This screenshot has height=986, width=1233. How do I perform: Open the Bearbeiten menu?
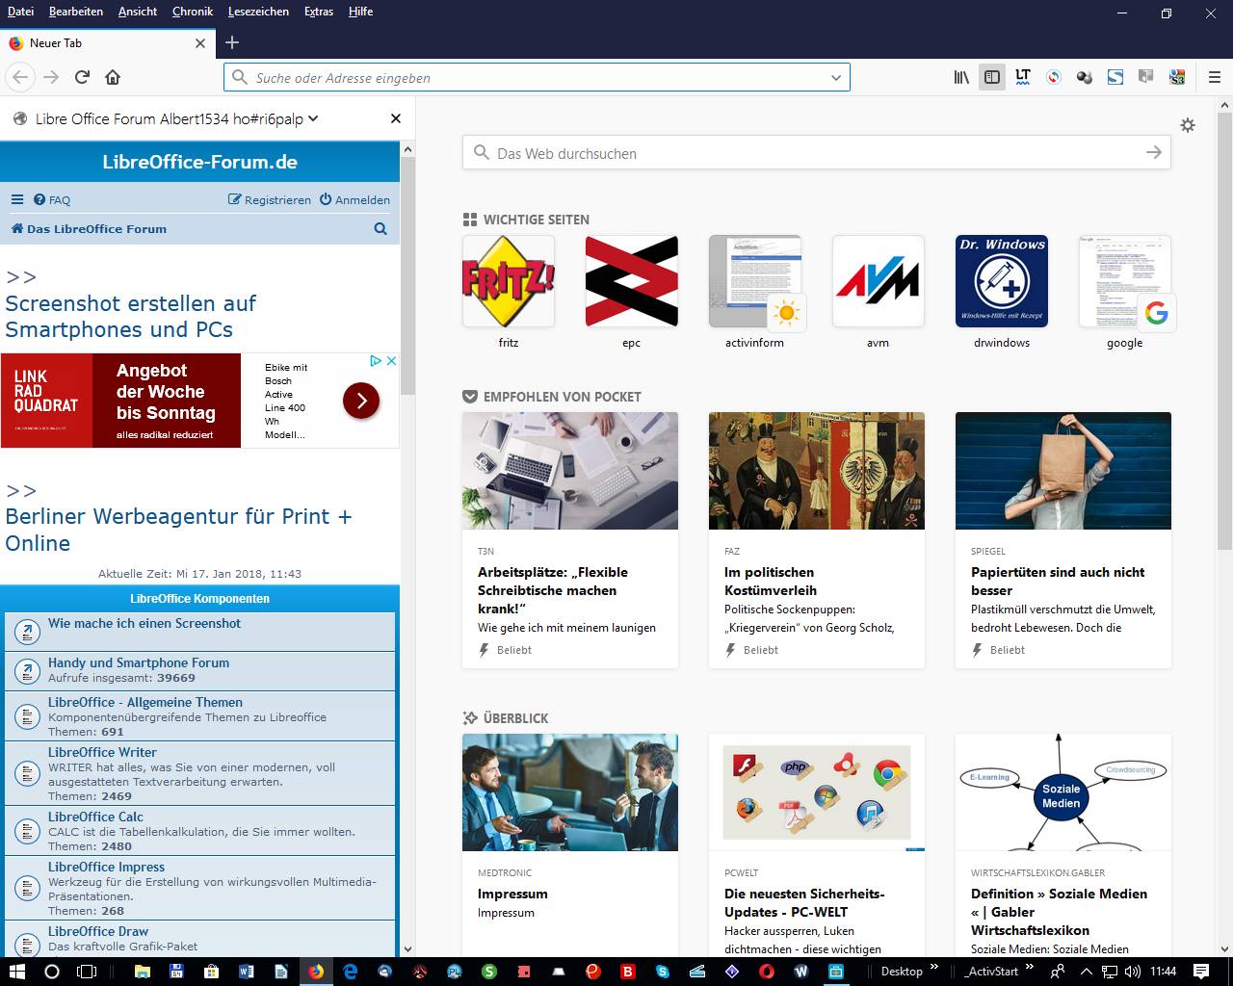pos(76,12)
